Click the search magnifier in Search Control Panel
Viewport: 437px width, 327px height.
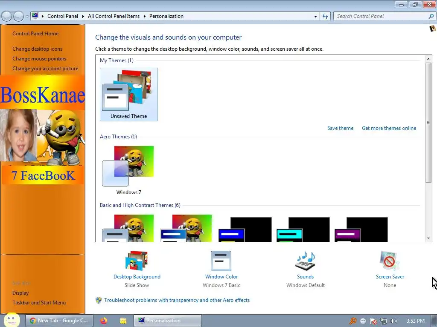(x=431, y=16)
